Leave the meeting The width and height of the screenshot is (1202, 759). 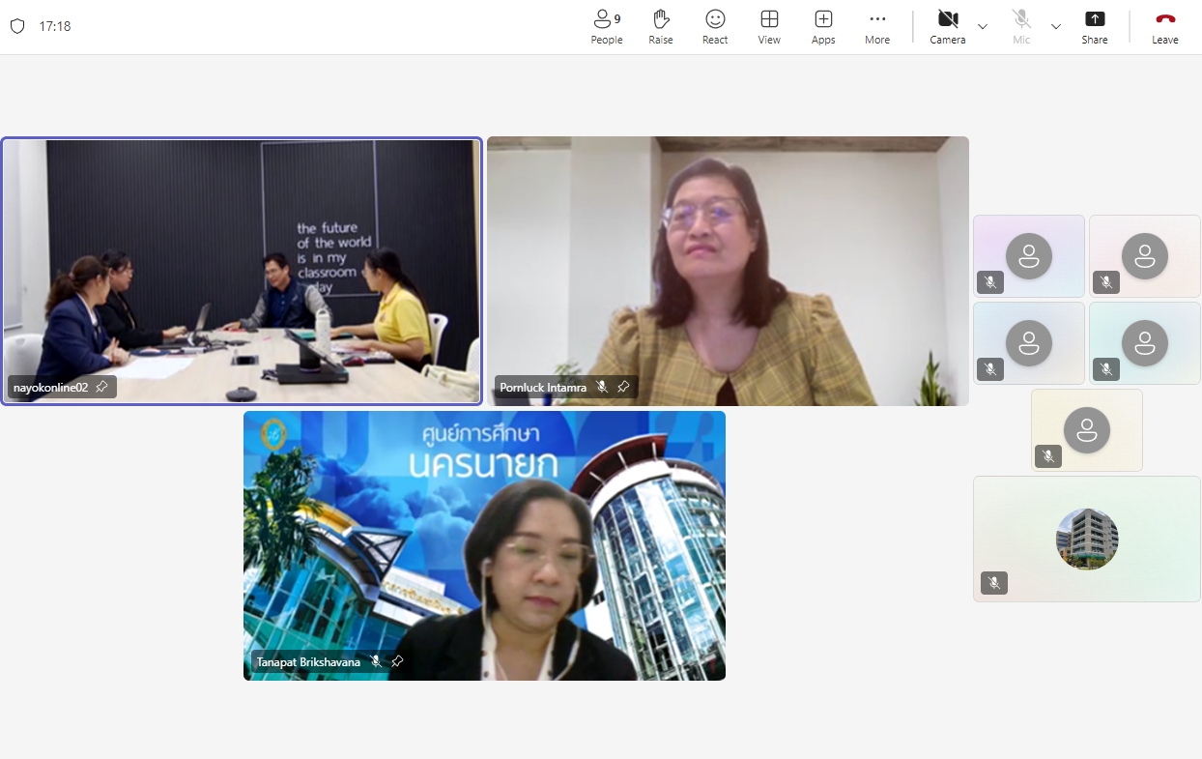pyautogui.click(x=1164, y=27)
